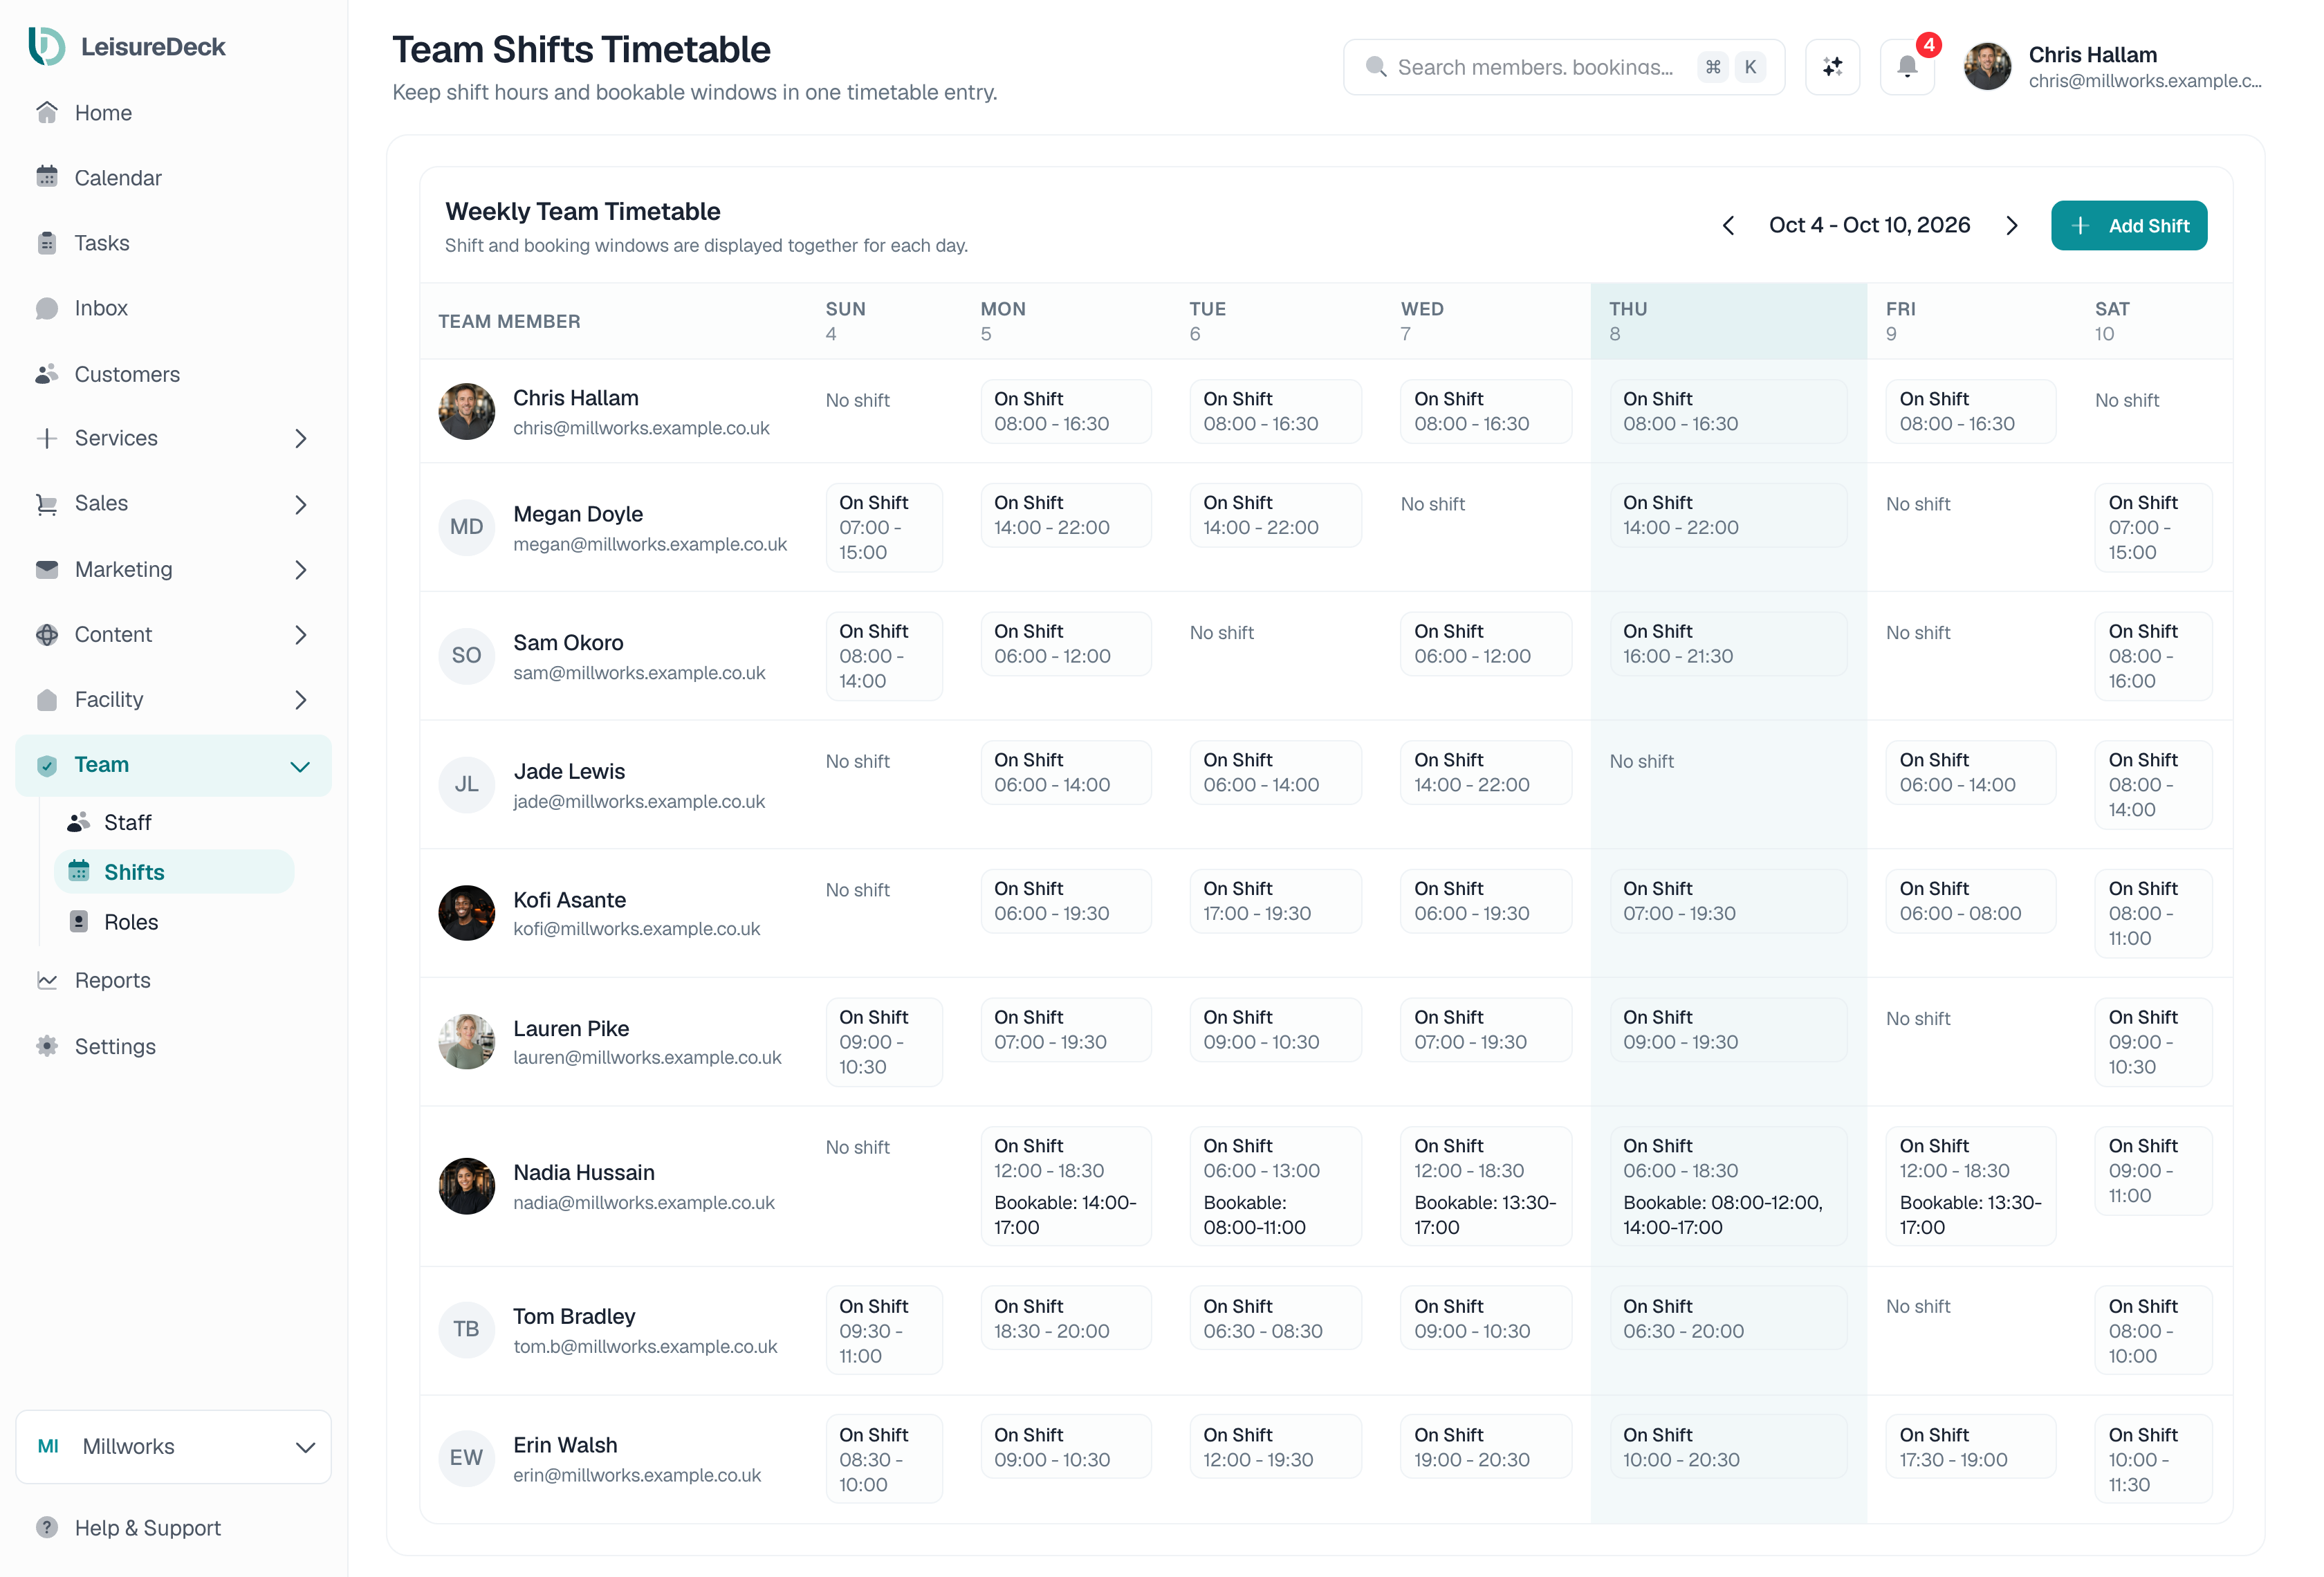The width and height of the screenshot is (2324, 1577).
Task: Click the Tasks clipboard icon
Action: [47, 243]
